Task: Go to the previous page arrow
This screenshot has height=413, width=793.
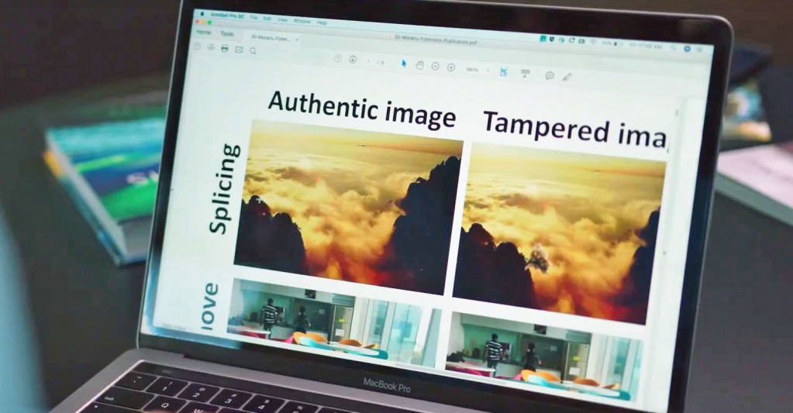Action: pos(338,58)
